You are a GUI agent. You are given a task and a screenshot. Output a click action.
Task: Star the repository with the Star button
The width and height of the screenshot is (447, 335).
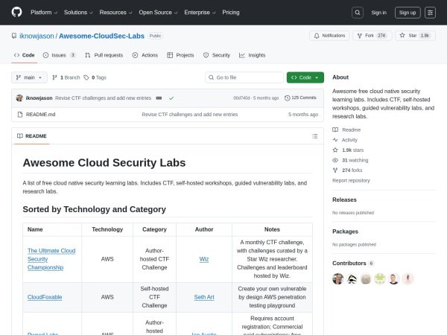[x=415, y=36]
